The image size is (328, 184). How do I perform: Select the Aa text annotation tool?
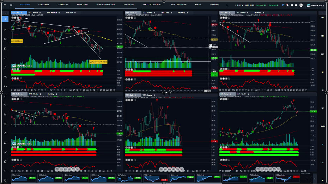tap(5, 86)
